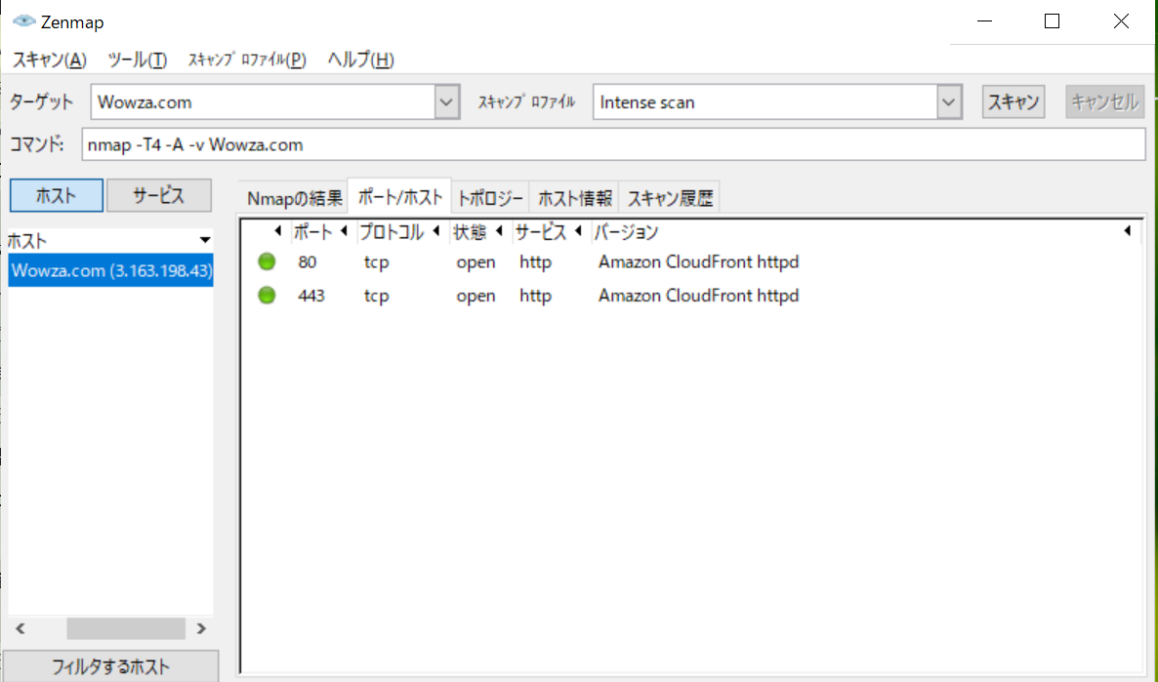Expand the Intense scan profile dropdown arrow
Screen dimensions: 1158x682
pyautogui.click(x=949, y=101)
